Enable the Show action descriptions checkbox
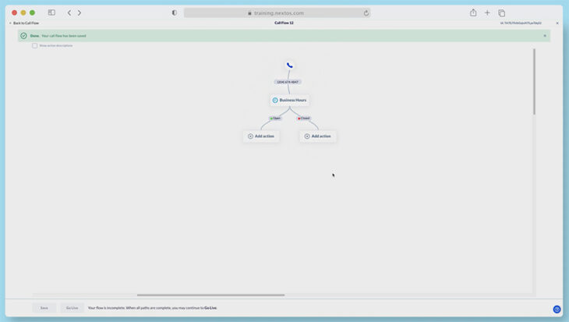Screen dimensions: 569x322 pyautogui.click(x=34, y=45)
